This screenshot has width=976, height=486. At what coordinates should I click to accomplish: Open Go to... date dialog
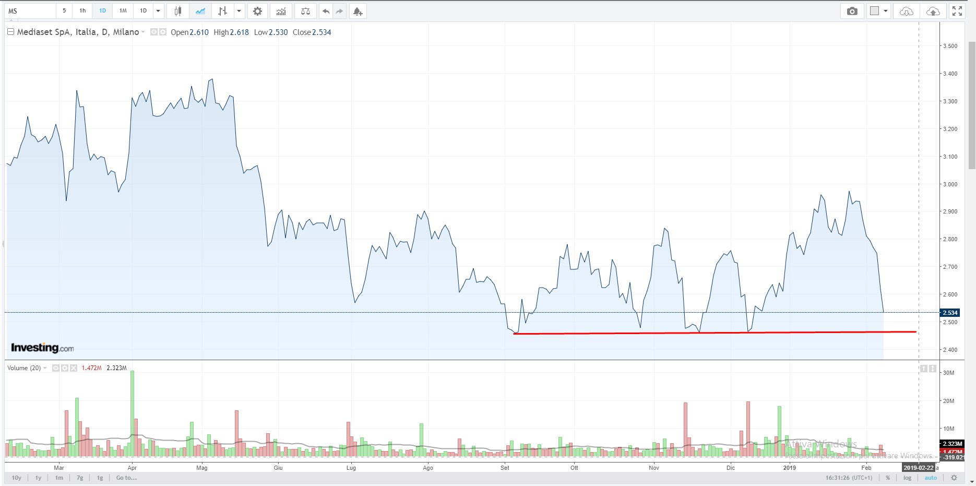point(126,478)
